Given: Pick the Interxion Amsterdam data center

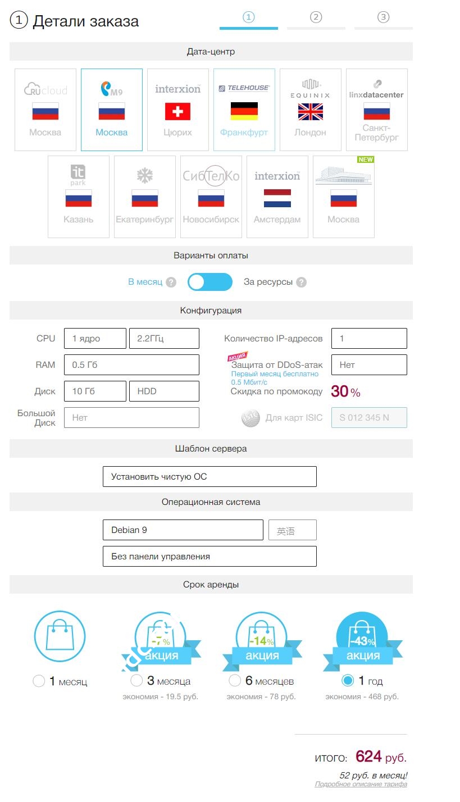Looking at the screenshot, I should pos(277,197).
